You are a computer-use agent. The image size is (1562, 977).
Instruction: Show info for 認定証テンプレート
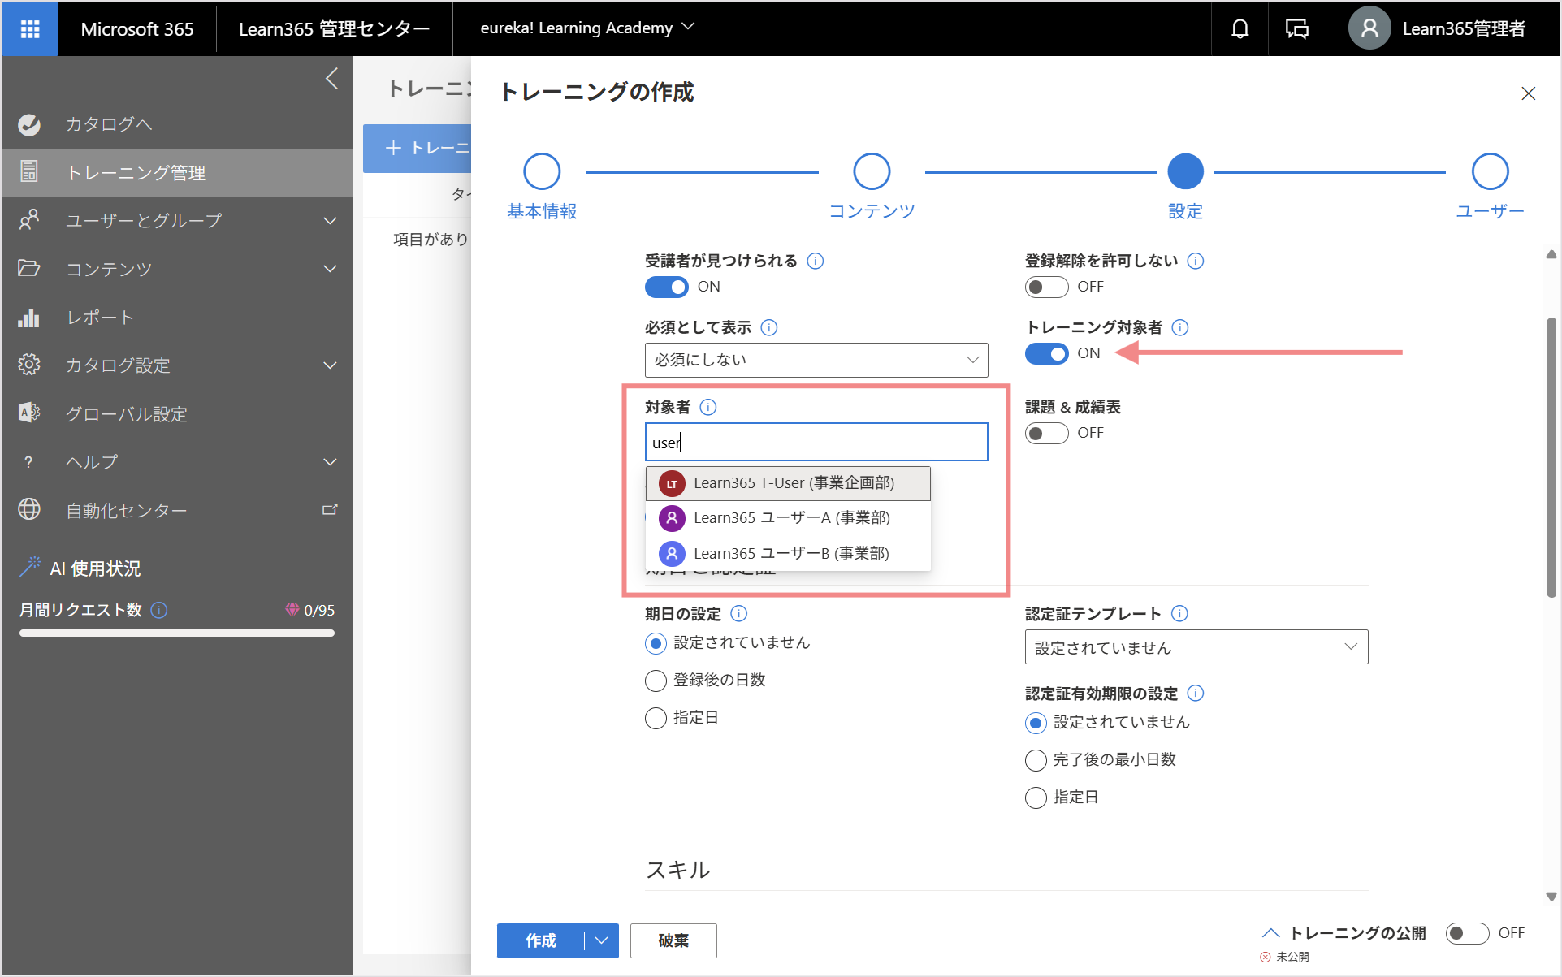pyautogui.click(x=1180, y=614)
